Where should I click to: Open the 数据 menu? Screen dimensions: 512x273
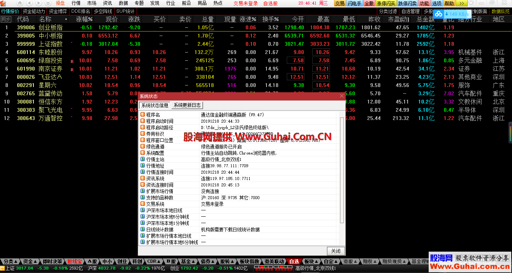coord(123,3)
